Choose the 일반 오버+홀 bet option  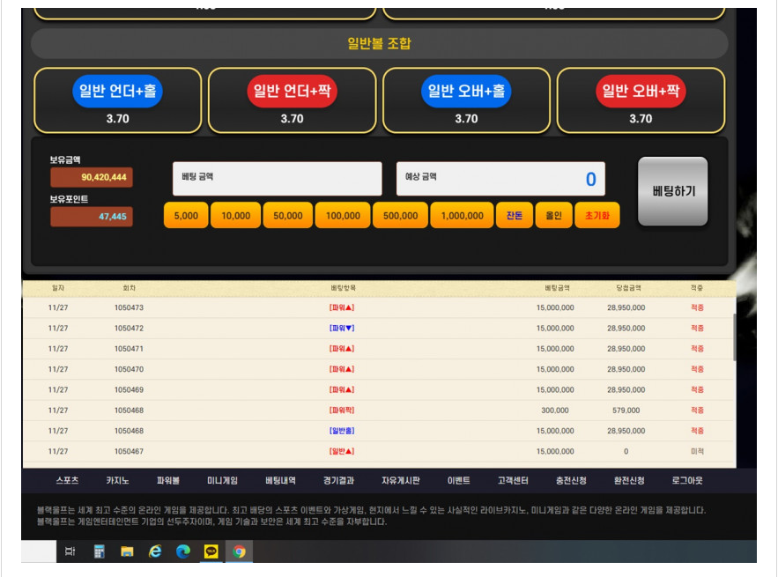466,91
